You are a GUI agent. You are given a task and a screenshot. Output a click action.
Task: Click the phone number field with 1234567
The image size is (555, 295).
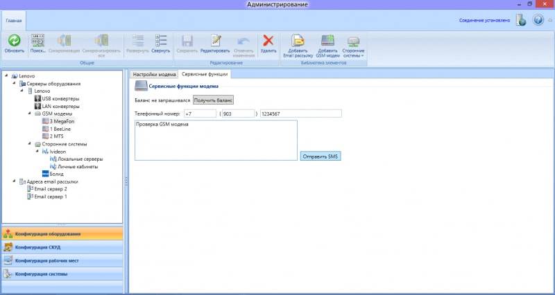pyautogui.click(x=300, y=114)
